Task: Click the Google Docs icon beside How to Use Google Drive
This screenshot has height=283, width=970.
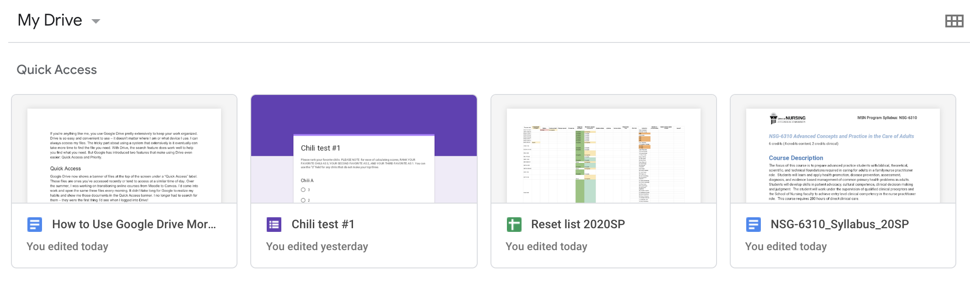Action: tap(35, 225)
